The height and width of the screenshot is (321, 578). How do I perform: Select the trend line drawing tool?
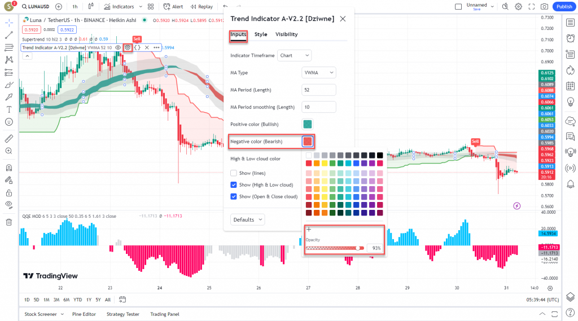click(9, 35)
